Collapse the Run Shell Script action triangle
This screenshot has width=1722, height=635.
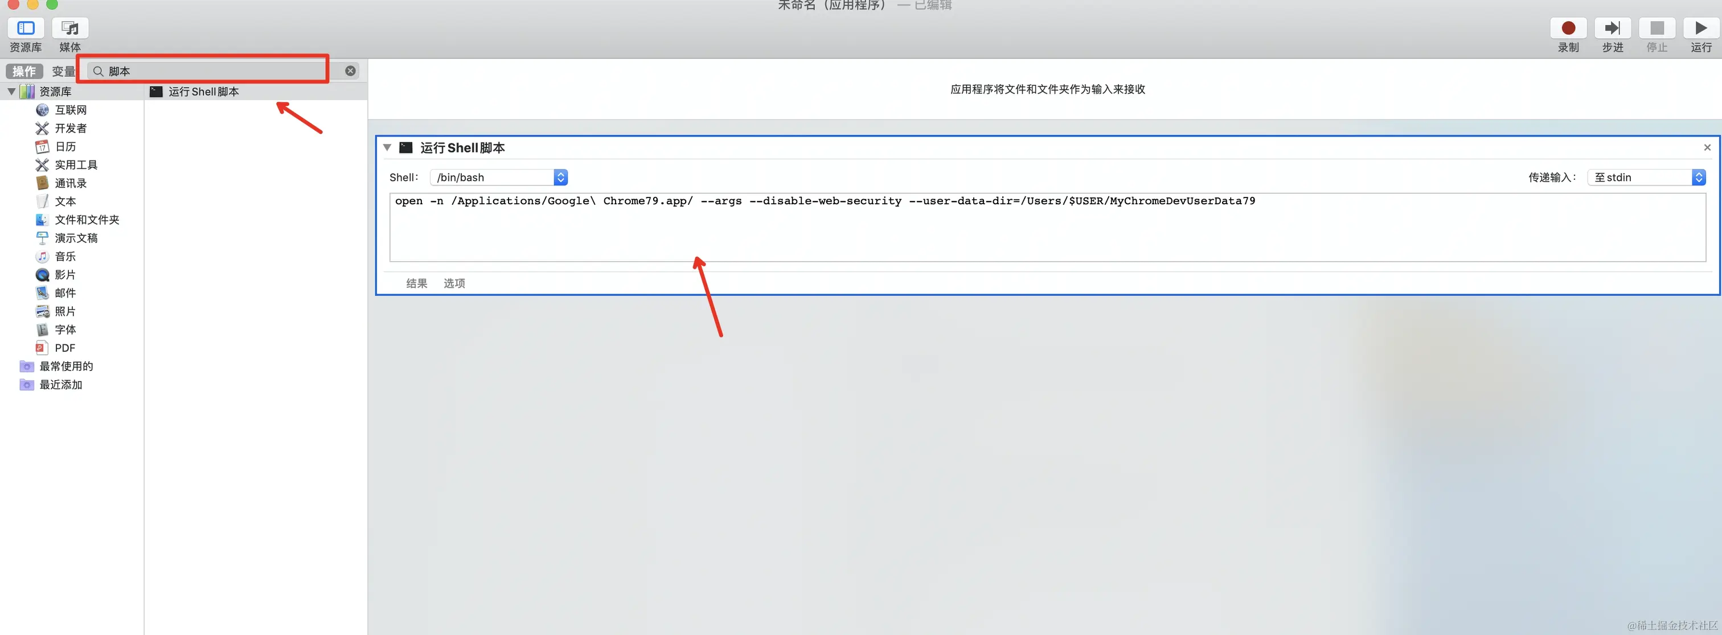387,147
